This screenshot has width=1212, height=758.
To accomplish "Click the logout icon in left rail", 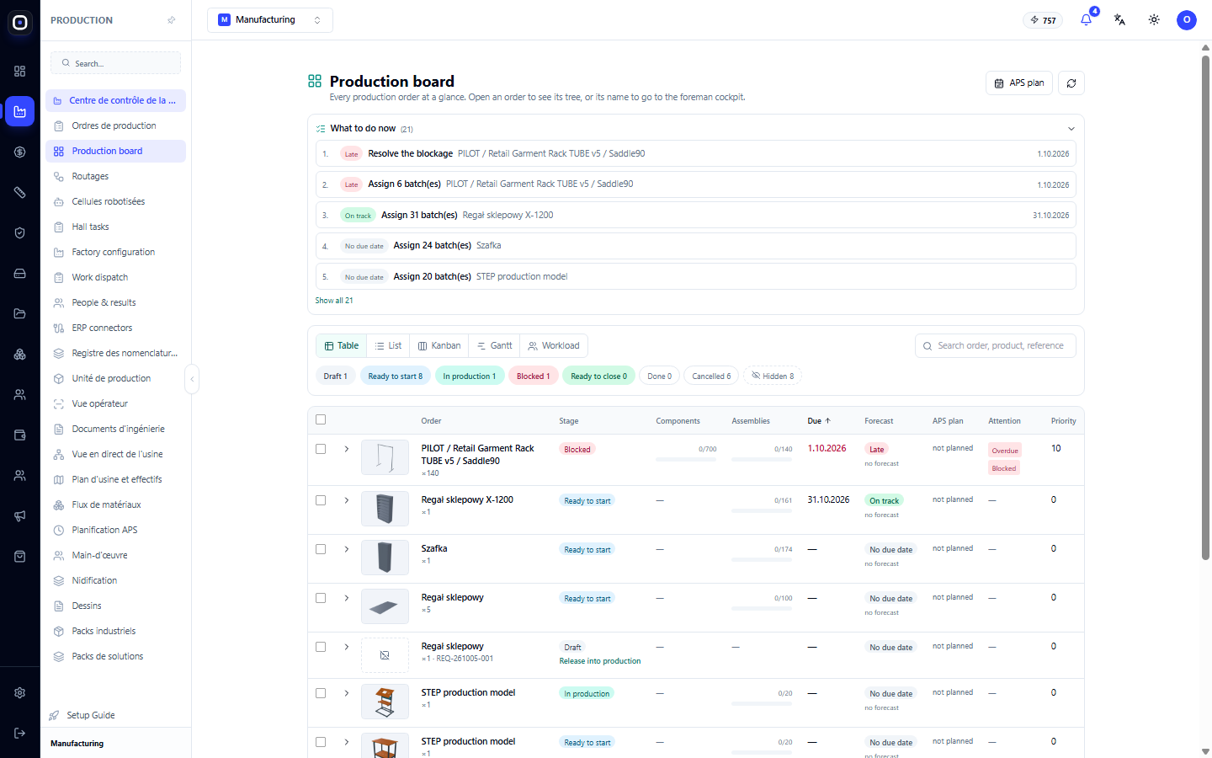I will point(20,734).
